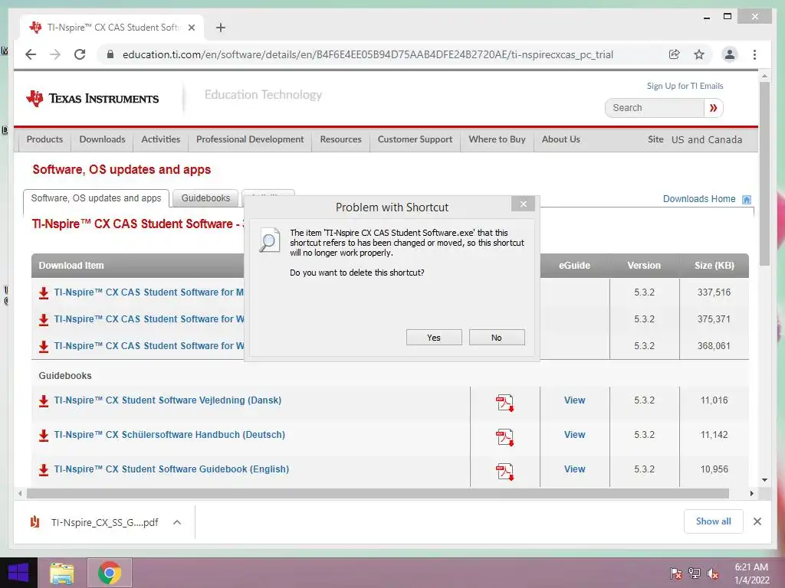Click the Texas Instruments logo

(x=93, y=99)
